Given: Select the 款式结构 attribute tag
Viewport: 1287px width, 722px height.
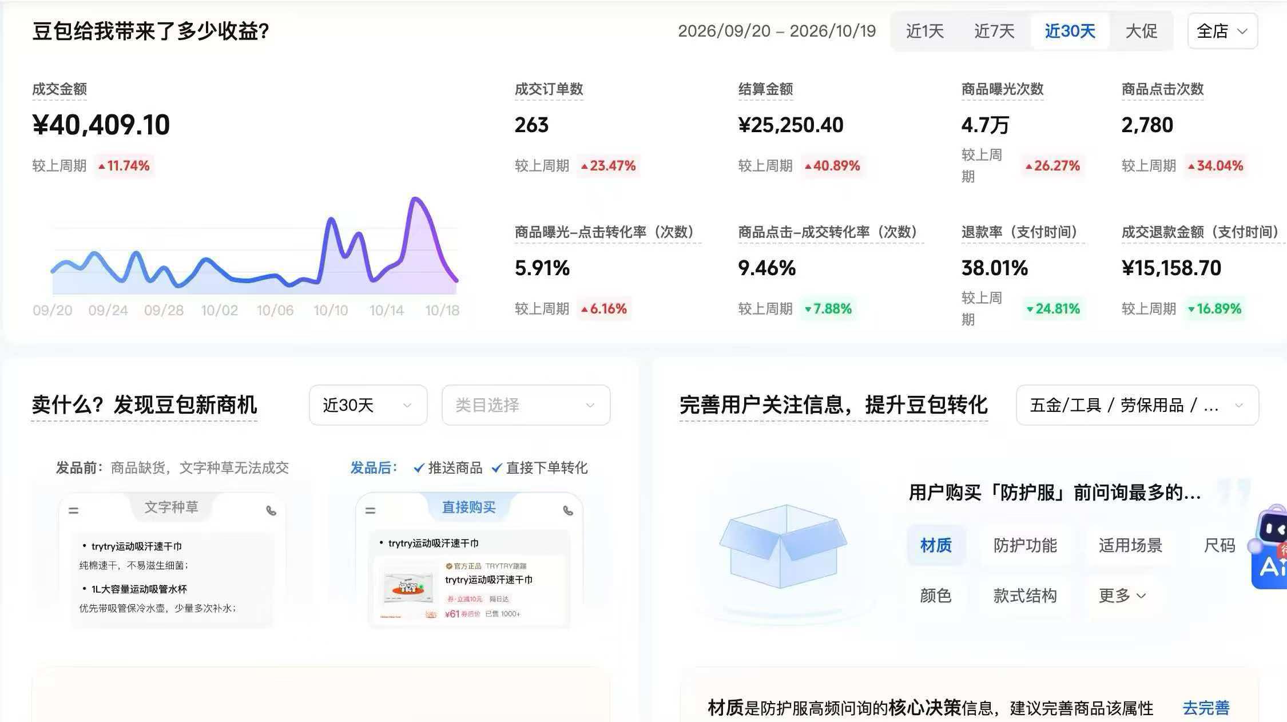Looking at the screenshot, I should coord(1025,596).
